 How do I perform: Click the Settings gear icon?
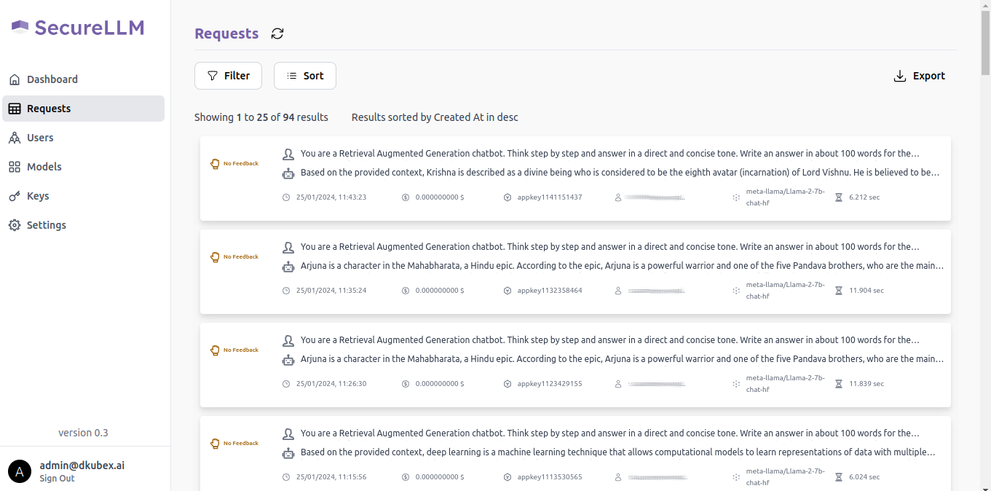tap(15, 225)
